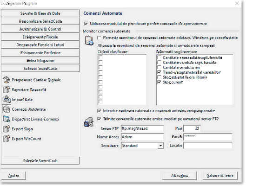
Task: Open Interfete SmartCash section
Action: click(40, 160)
